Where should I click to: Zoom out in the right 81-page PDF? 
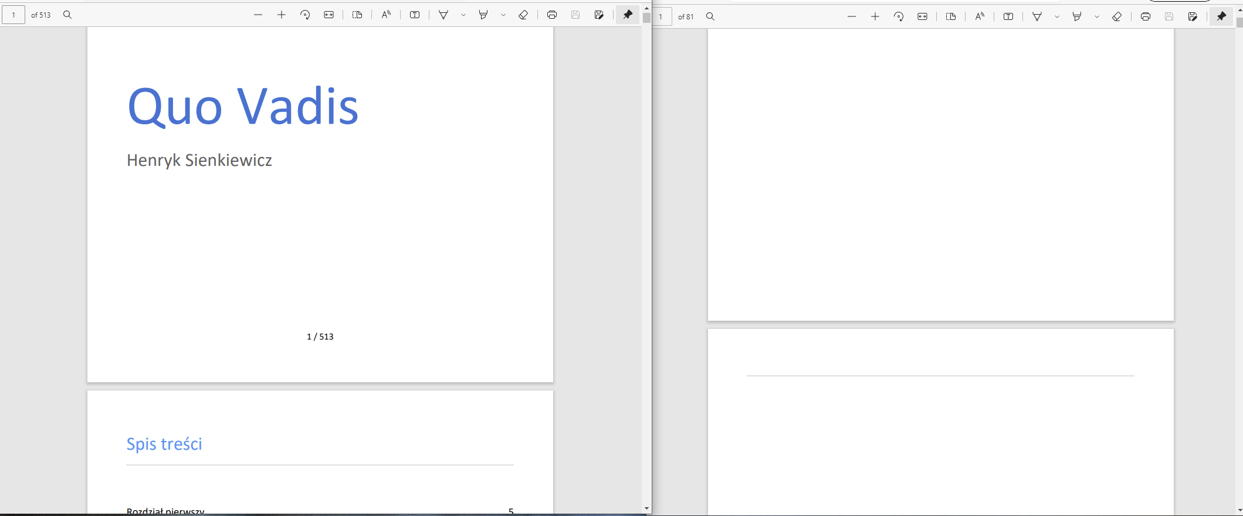point(852,16)
